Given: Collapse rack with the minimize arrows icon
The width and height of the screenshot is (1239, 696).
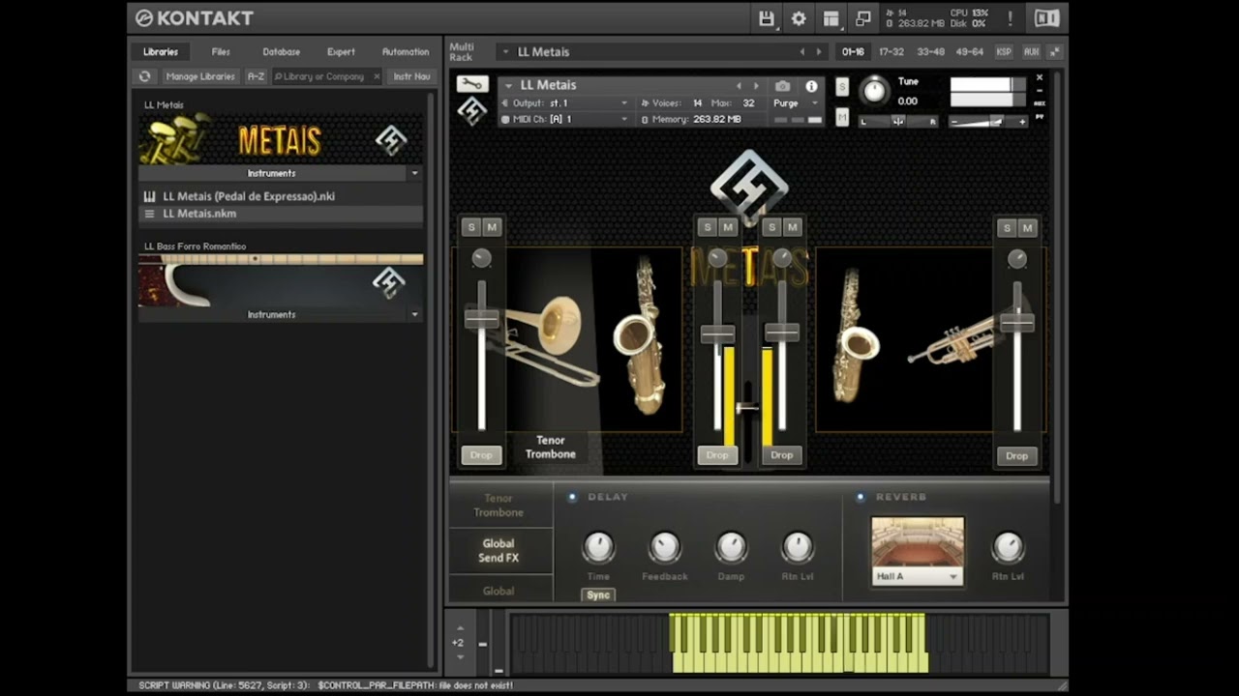Looking at the screenshot, I should 1054,52.
